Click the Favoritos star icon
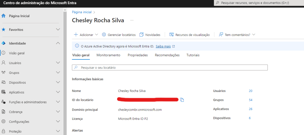 [x=4, y=30]
